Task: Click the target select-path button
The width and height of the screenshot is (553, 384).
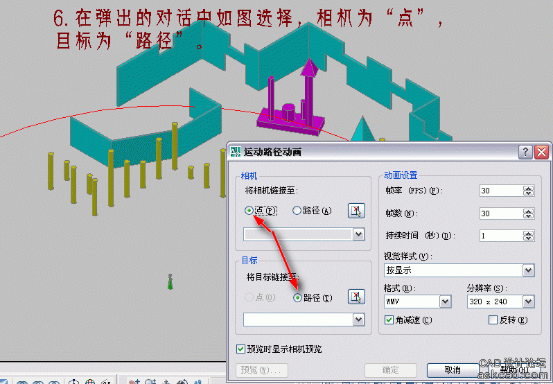Action: click(356, 297)
